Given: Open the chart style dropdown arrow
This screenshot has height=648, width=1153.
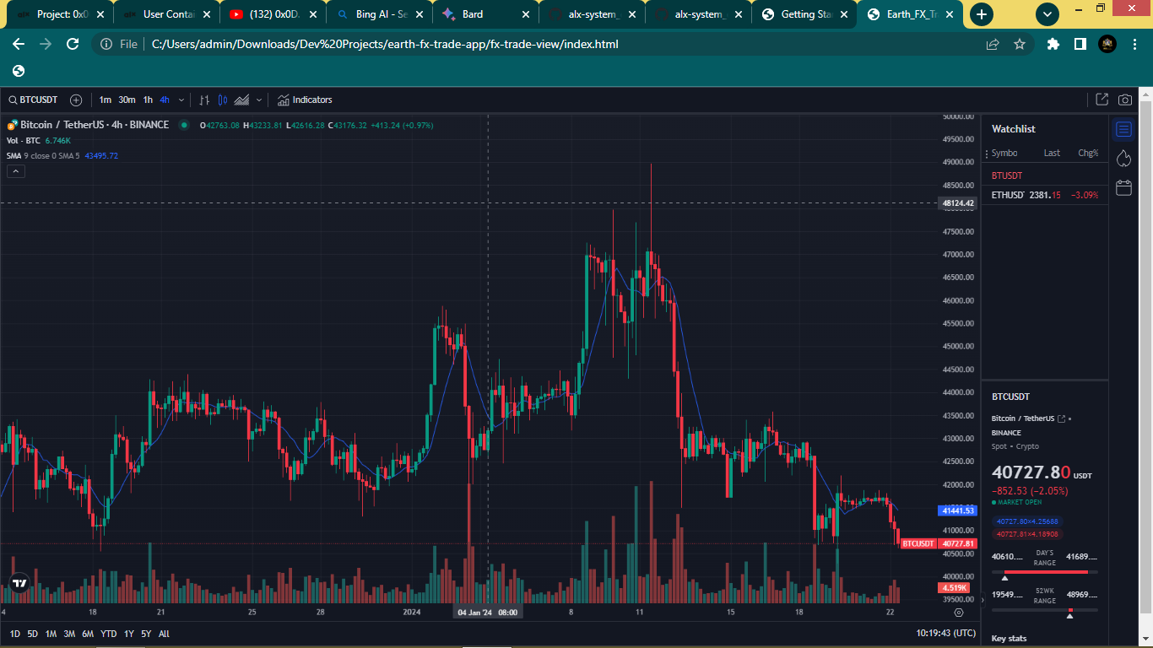Looking at the screenshot, I should pyautogui.click(x=258, y=100).
